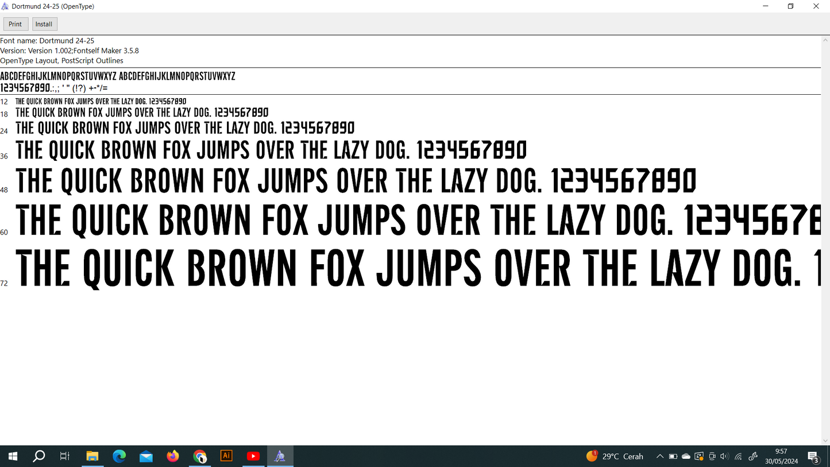Open YouTube app on the taskbar
This screenshot has height=467, width=830.
coord(253,456)
